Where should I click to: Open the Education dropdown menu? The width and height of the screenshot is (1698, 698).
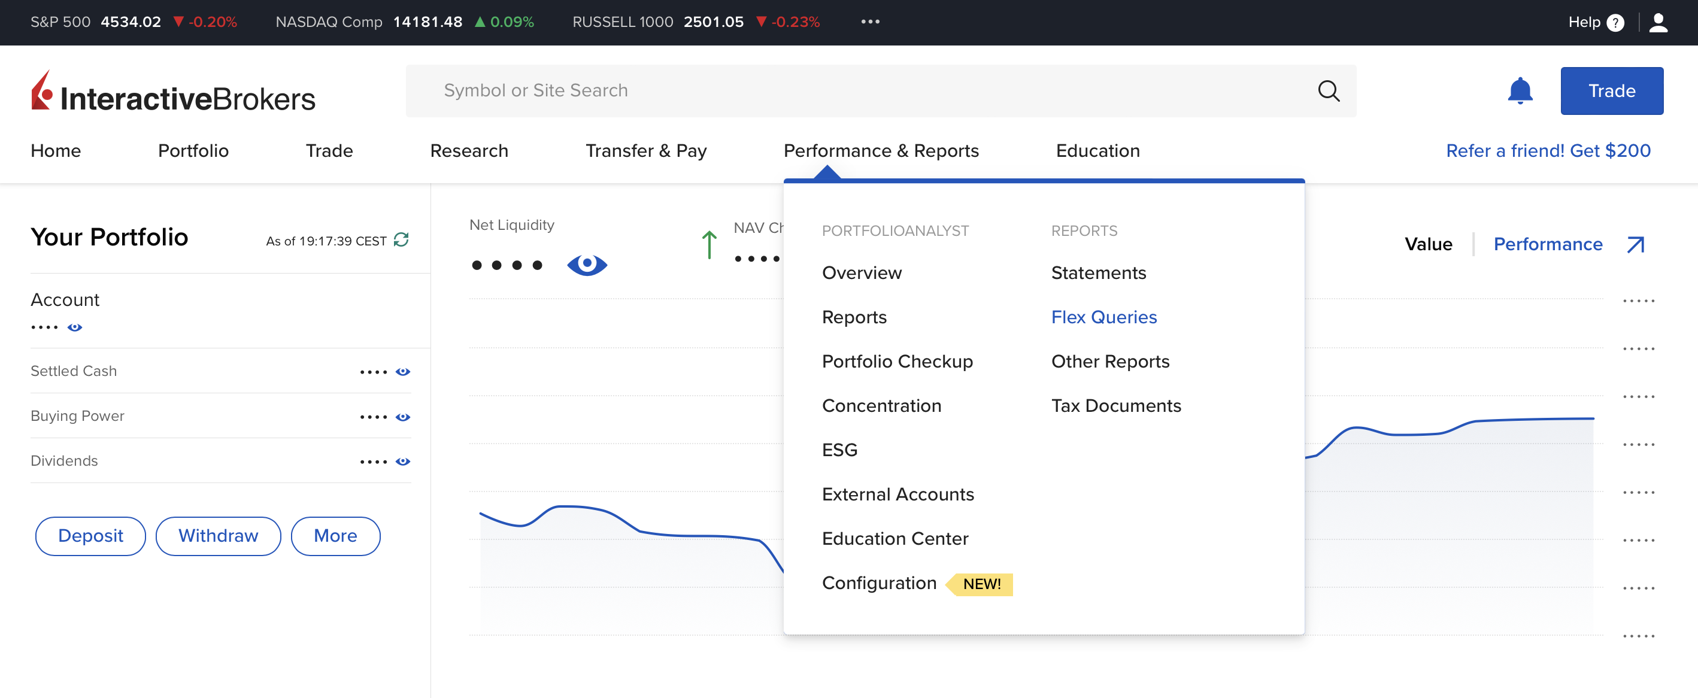[1097, 151]
